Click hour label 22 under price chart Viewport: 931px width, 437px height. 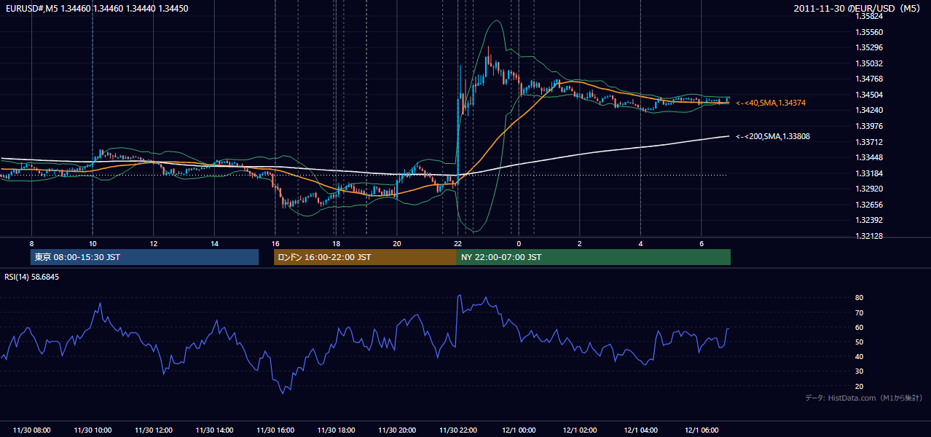pyautogui.click(x=457, y=243)
